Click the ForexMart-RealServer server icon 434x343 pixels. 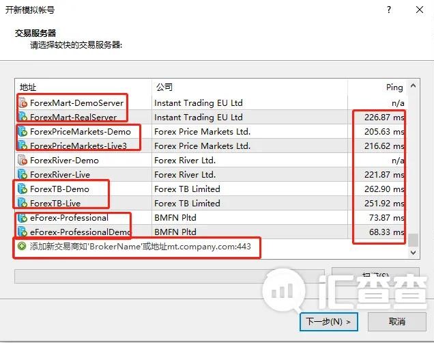(x=23, y=118)
